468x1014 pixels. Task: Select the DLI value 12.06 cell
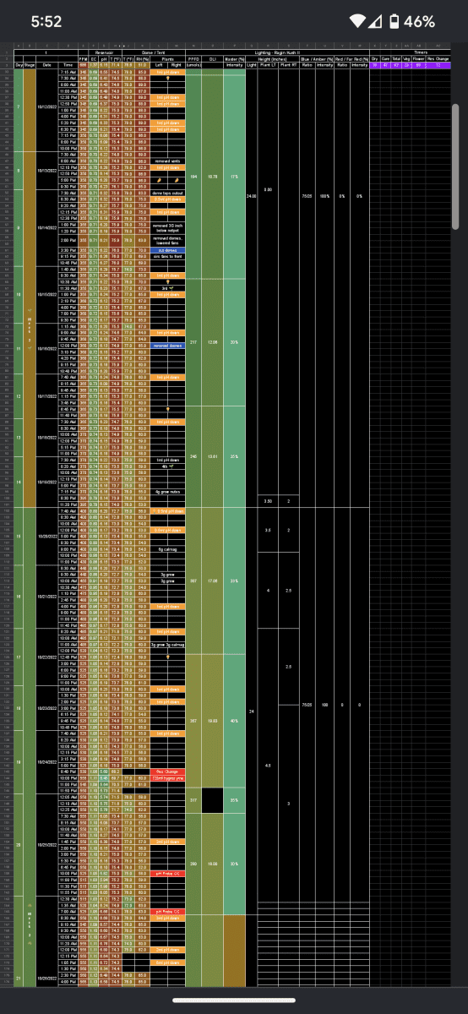[x=214, y=342]
